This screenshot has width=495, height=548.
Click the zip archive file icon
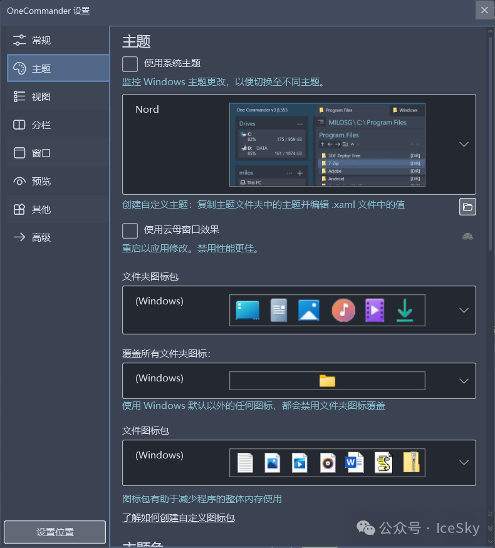point(411,463)
